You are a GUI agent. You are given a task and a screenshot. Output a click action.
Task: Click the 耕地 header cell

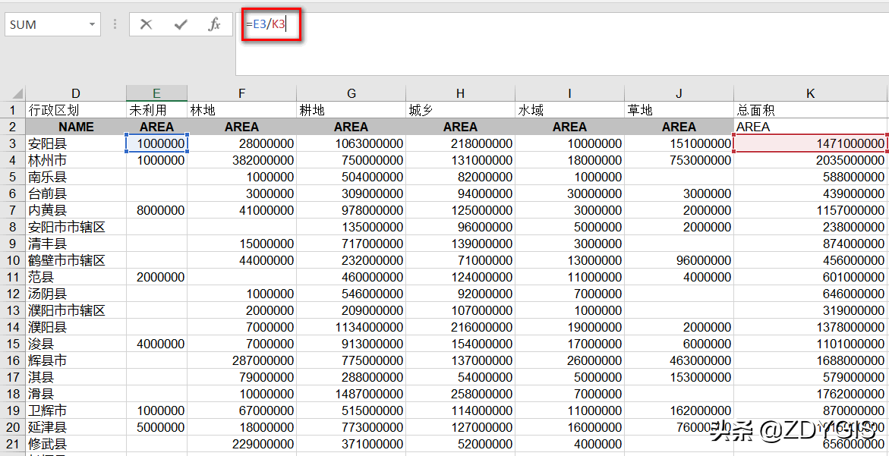tap(352, 110)
